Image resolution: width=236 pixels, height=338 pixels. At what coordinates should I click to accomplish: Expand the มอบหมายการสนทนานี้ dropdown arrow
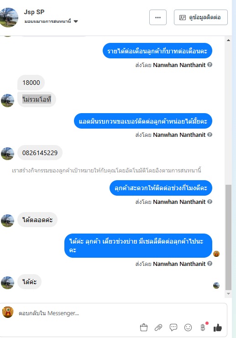coord(76,21)
